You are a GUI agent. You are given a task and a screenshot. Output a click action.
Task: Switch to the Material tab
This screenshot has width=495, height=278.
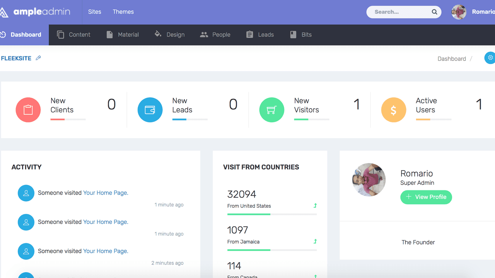[x=123, y=35]
